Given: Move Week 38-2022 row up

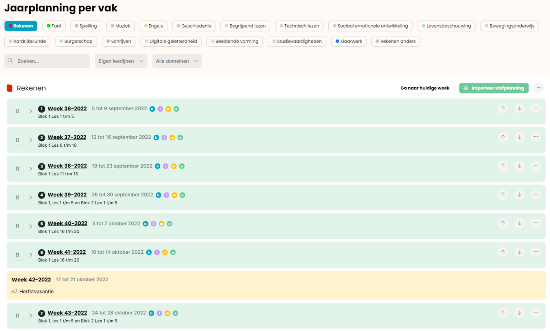Looking at the screenshot, I should pos(503,166).
